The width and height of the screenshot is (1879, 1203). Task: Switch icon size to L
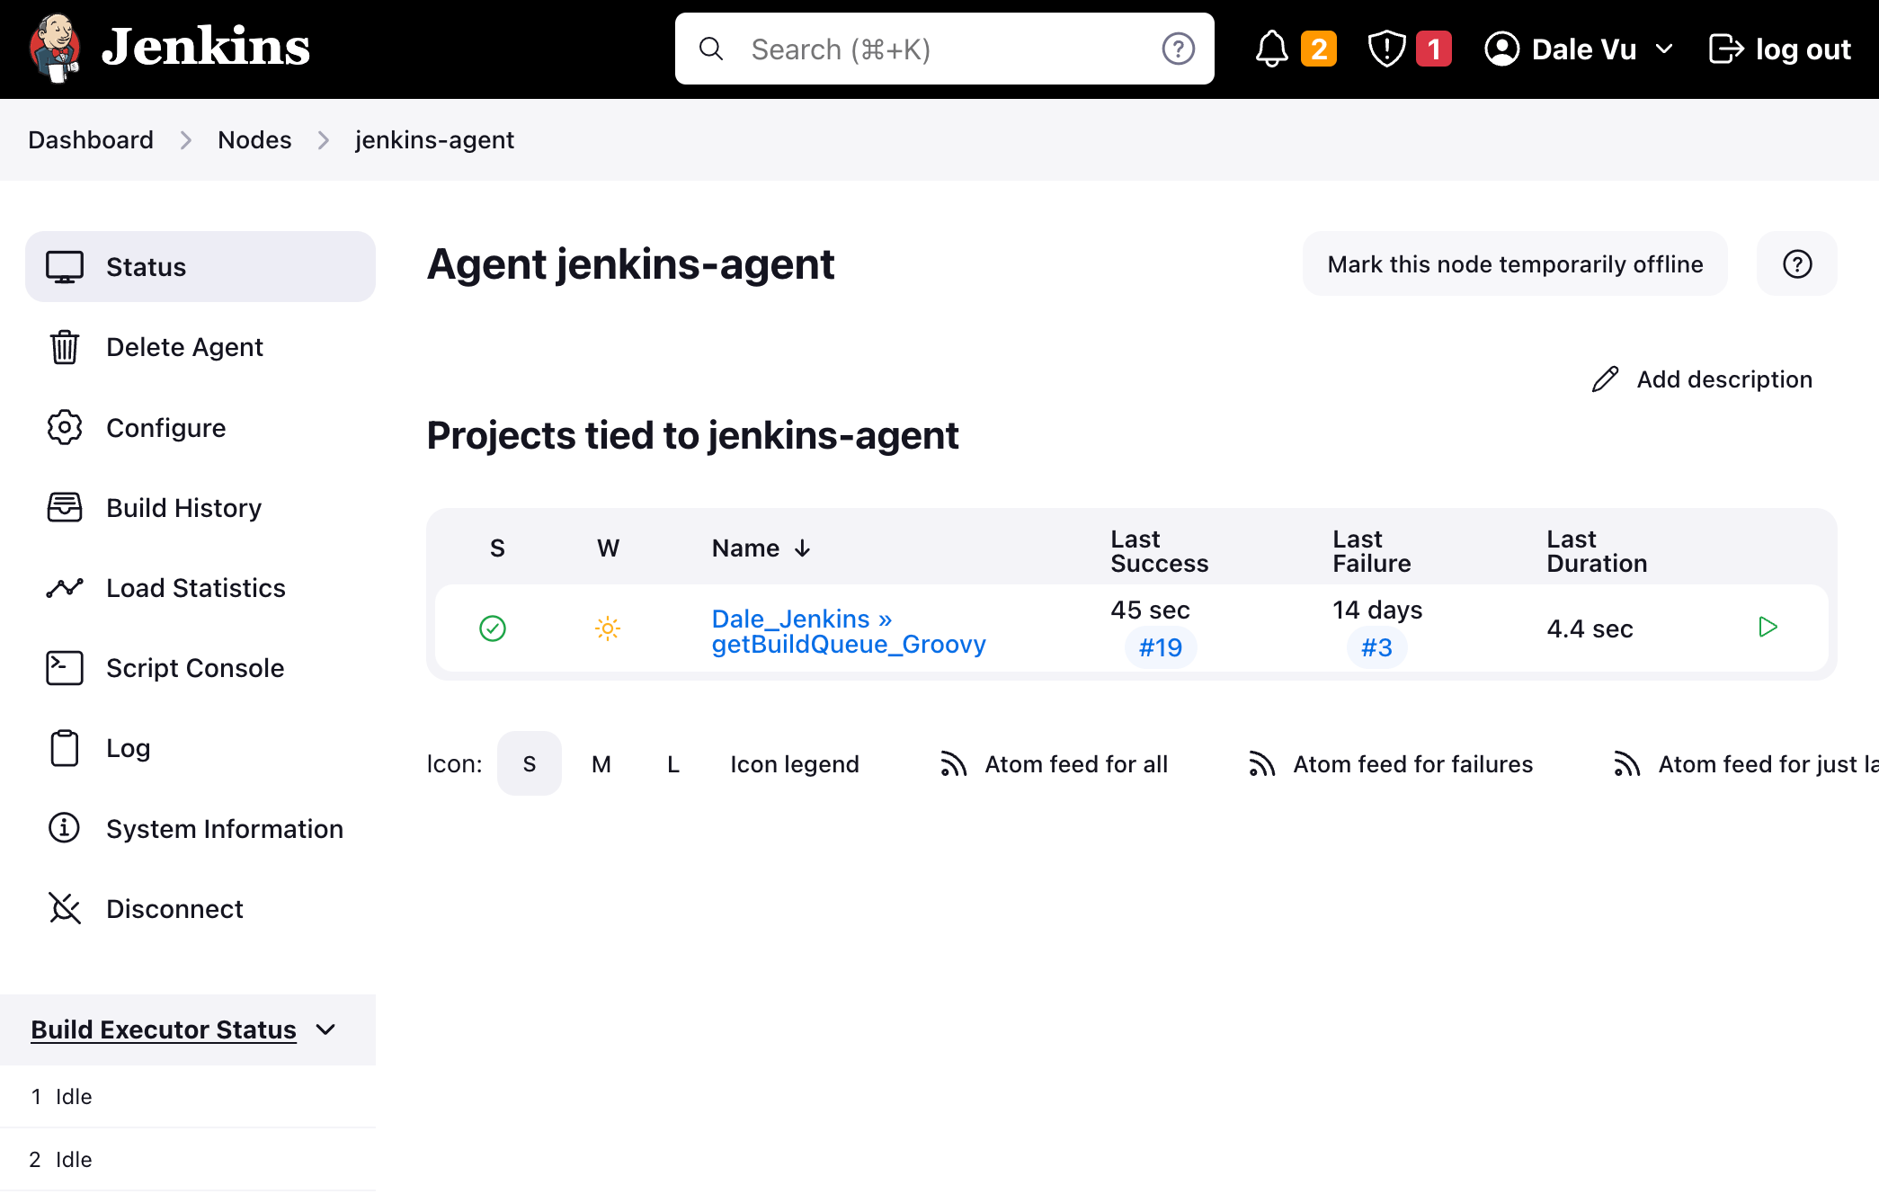tap(672, 764)
